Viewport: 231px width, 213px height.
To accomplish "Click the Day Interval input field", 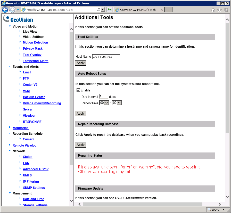I will point(103,96).
